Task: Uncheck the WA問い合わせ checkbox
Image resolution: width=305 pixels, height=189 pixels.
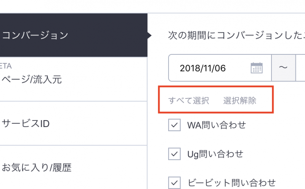Action: (174, 125)
